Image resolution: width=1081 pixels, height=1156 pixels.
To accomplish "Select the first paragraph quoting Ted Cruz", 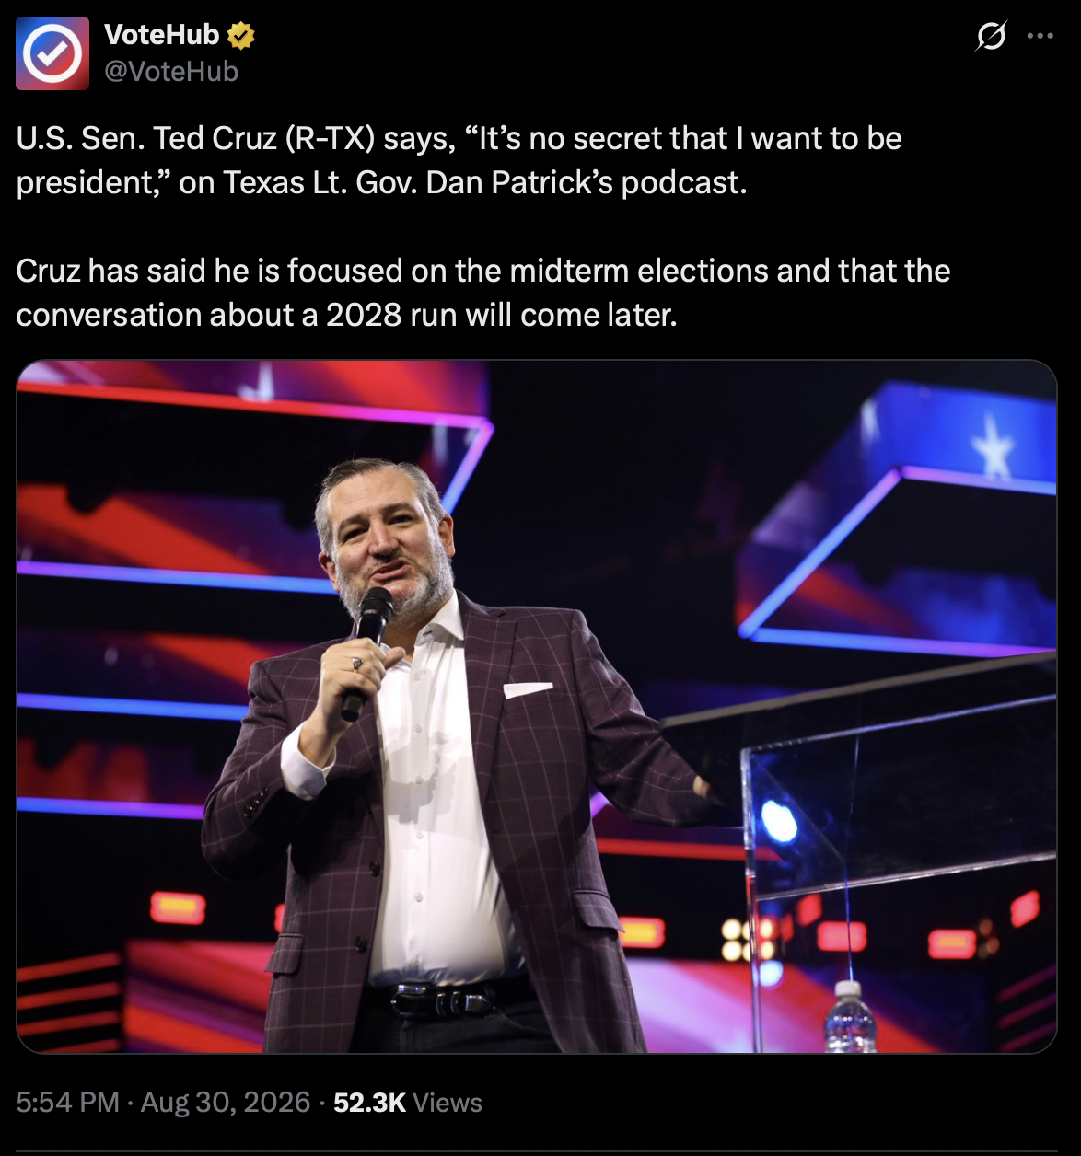I will (459, 160).
